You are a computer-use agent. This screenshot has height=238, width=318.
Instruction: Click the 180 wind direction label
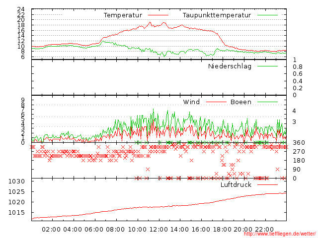coord(299,161)
